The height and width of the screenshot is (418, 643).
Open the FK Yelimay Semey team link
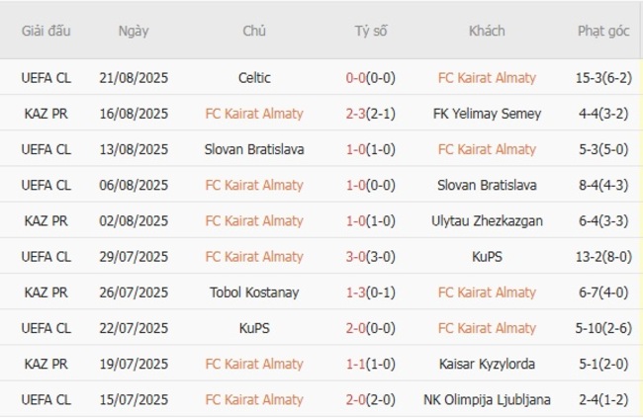(487, 114)
